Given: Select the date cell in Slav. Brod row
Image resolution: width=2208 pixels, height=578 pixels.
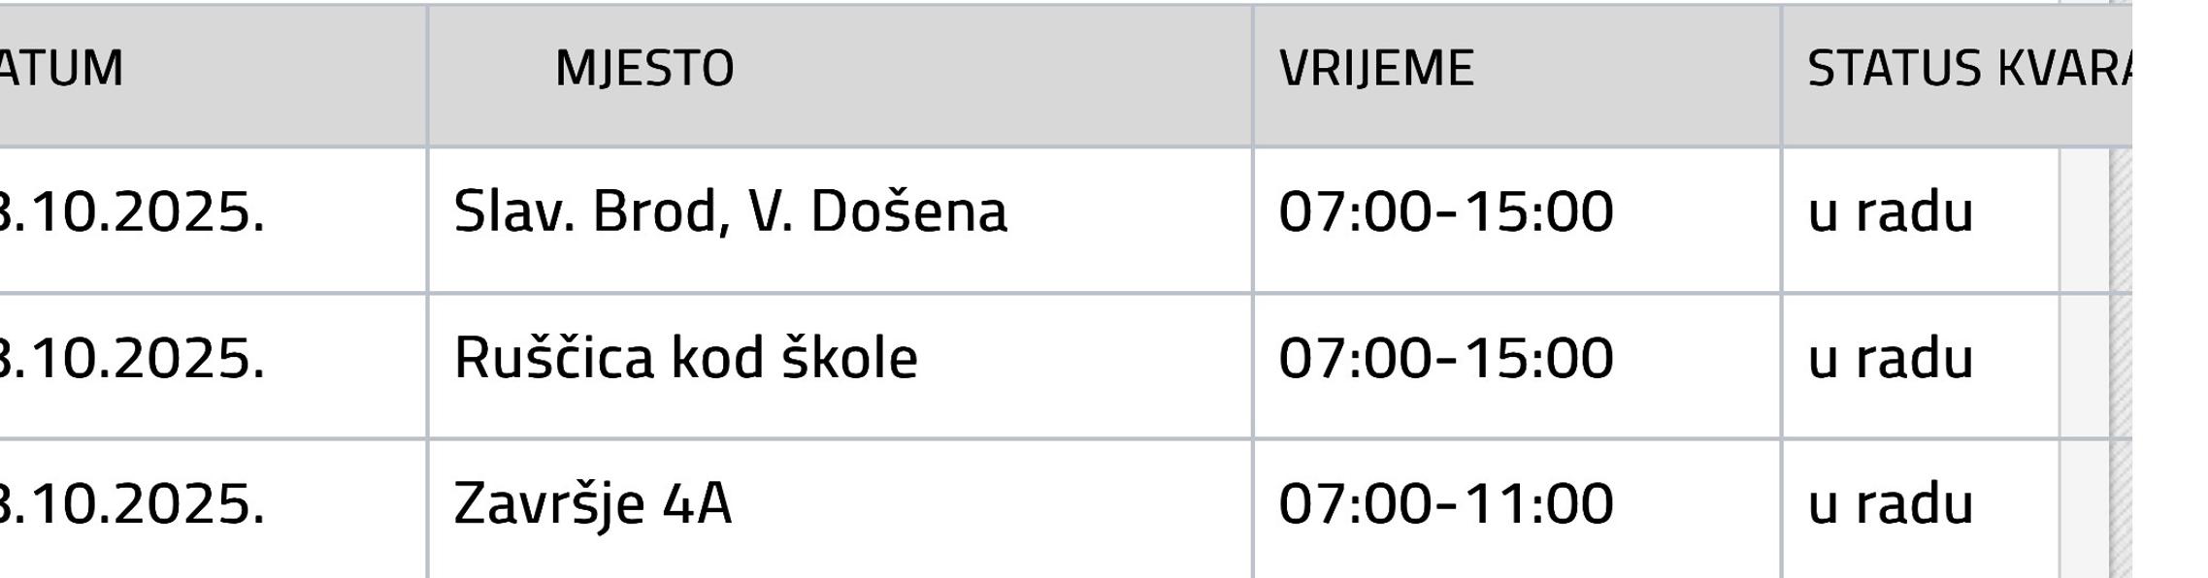Looking at the screenshot, I should (x=132, y=212).
